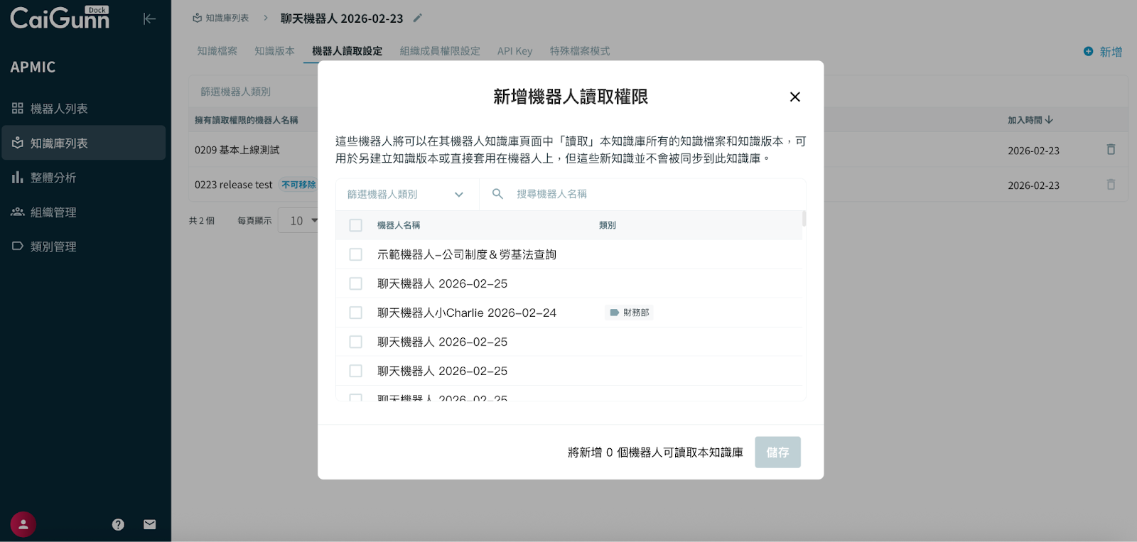Switch to the API Key tab

(514, 51)
